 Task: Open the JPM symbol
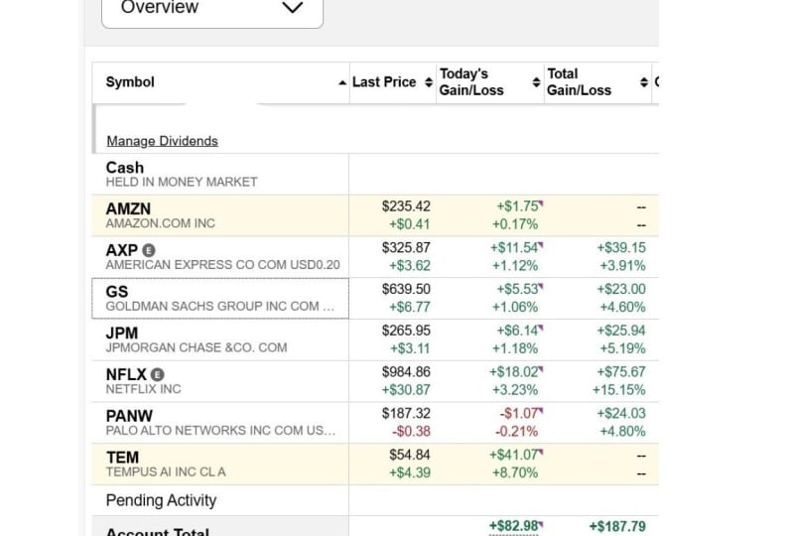(x=122, y=334)
